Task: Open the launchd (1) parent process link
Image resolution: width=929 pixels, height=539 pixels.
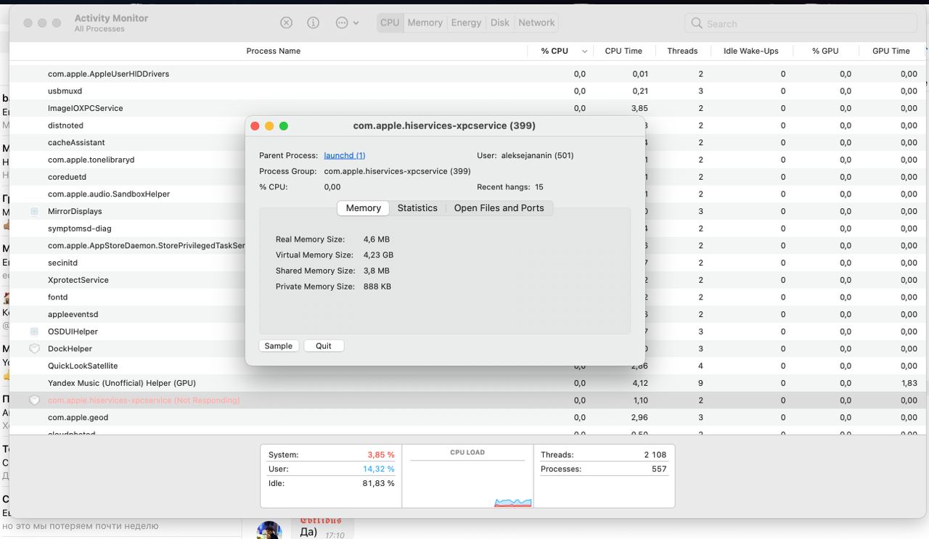Action: click(345, 155)
